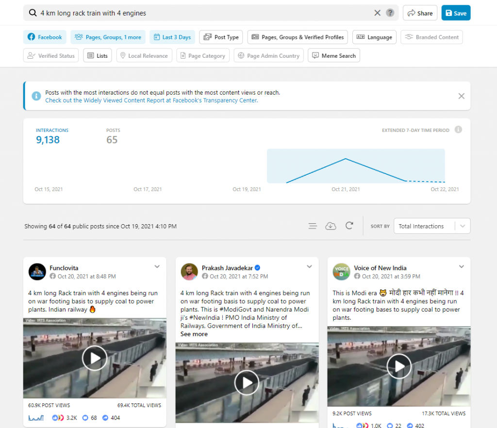Image resolution: width=497 pixels, height=428 pixels.
Task: Download results using cloud download icon
Action: [x=331, y=226]
